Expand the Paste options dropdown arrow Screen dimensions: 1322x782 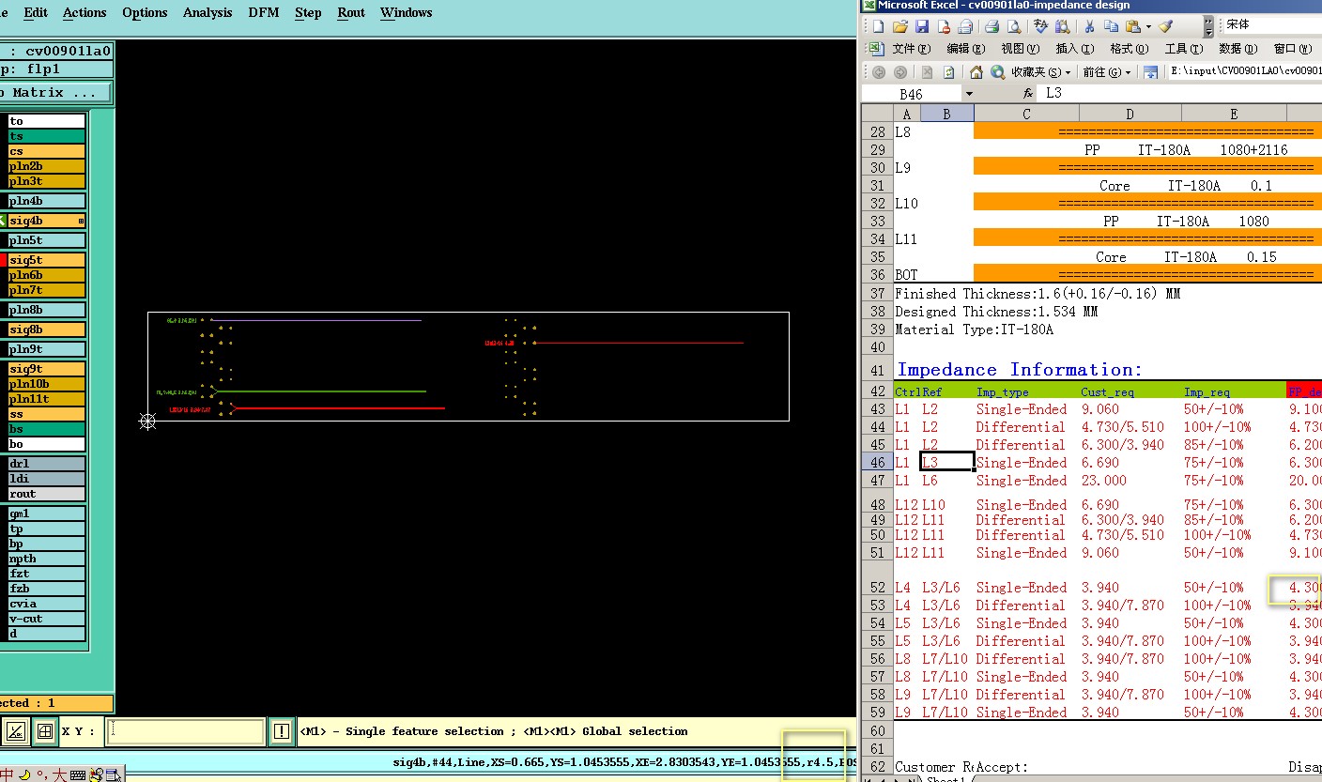pos(1148,26)
